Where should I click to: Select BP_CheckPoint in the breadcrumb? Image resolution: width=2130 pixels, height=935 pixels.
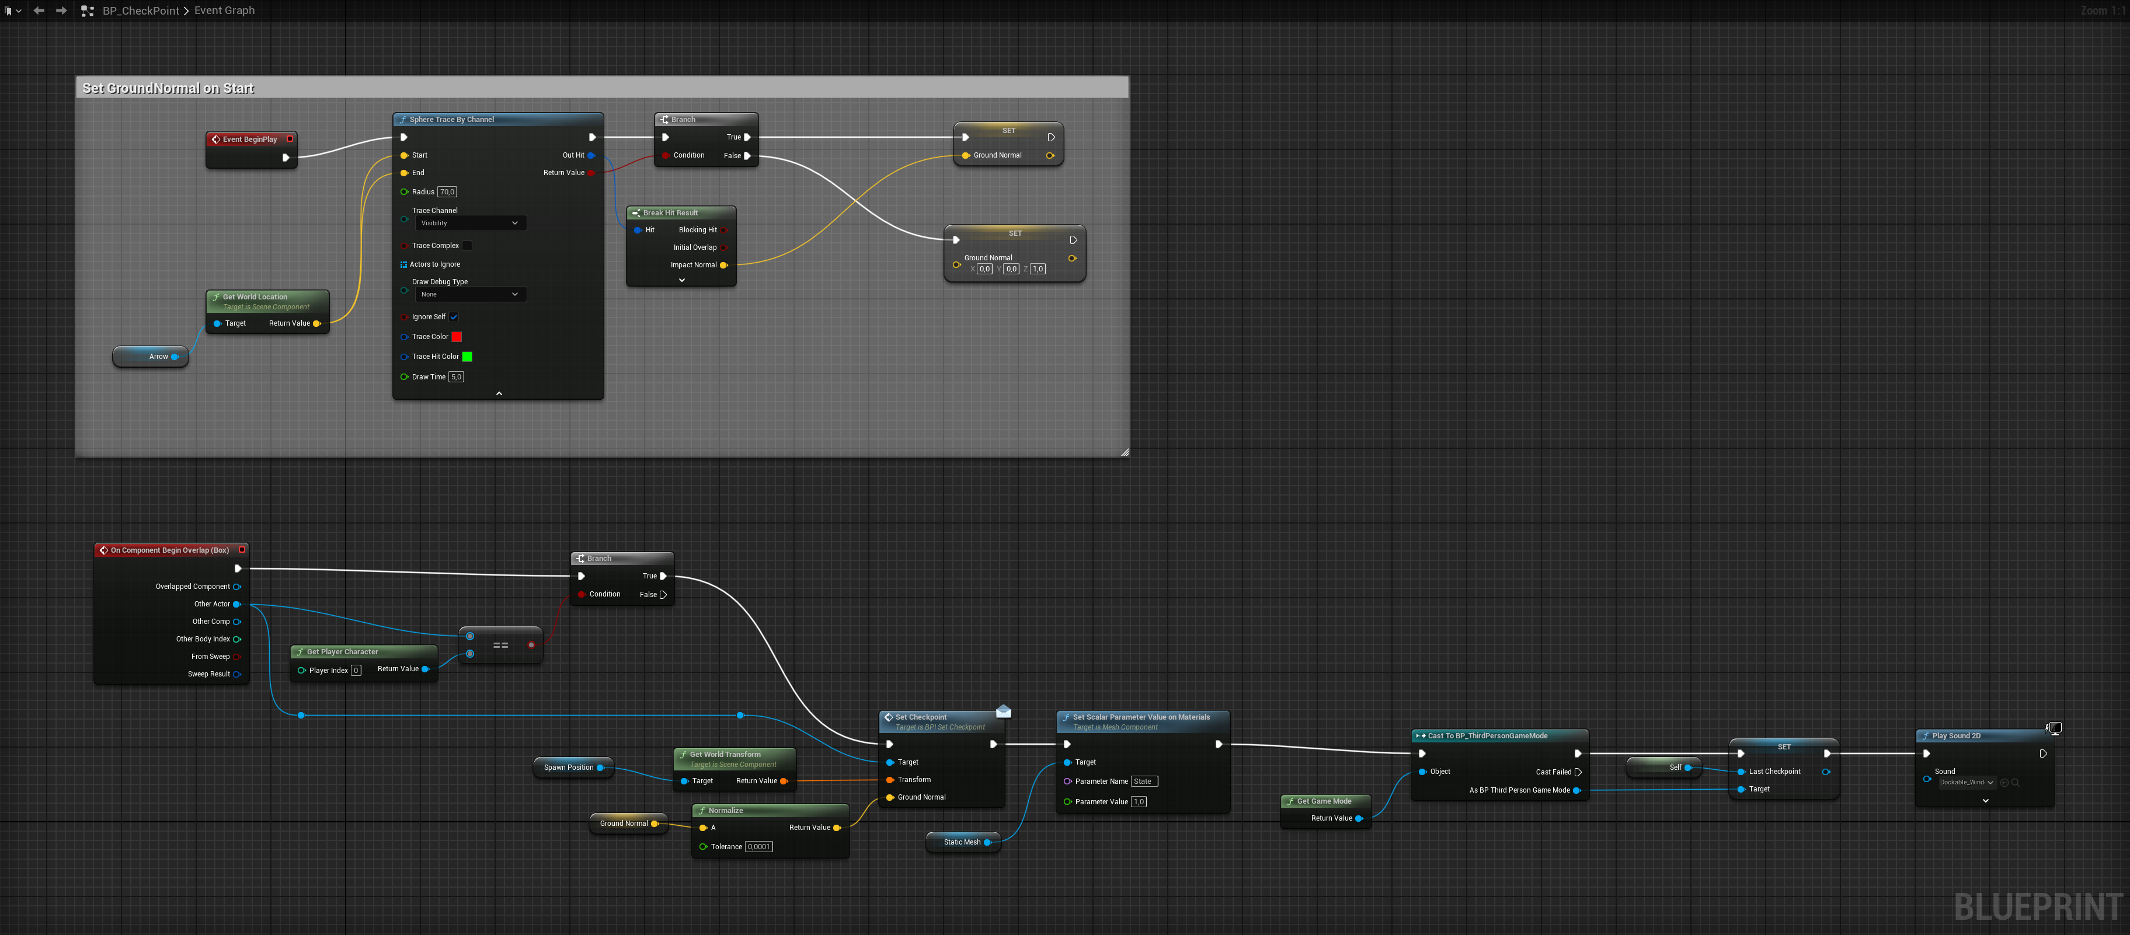(141, 11)
